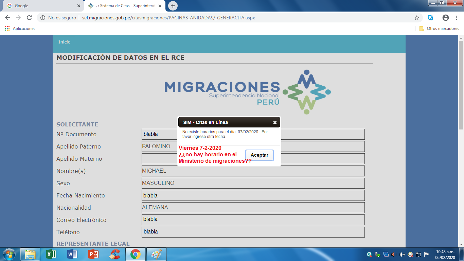
Task: Reload the current page
Action: (x=29, y=18)
